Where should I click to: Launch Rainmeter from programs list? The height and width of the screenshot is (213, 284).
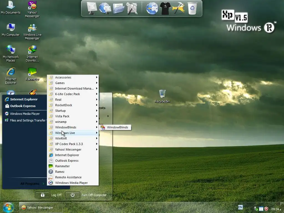click(73, 166)
